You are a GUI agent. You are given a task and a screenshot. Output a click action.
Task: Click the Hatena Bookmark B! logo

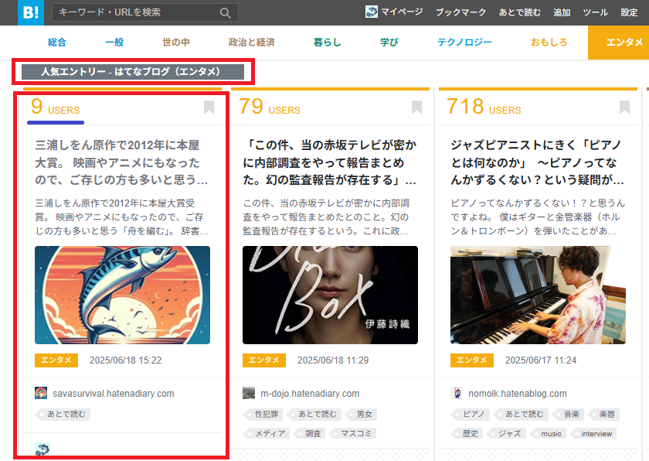tap(31, 12)
